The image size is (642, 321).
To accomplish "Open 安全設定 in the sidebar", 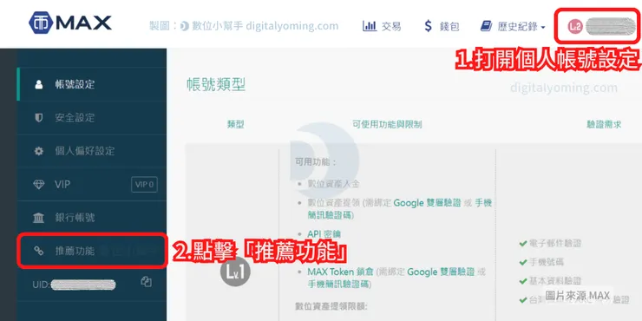I will coord(92,118).
